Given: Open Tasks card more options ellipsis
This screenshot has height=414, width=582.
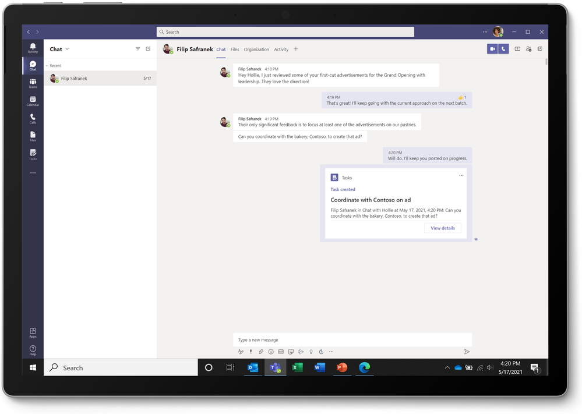Looking at the screenshot, I should click(x=461, y=175).
